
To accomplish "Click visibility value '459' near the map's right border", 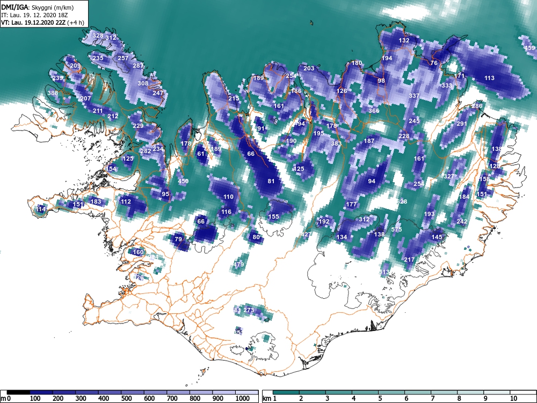I will 529,48.
